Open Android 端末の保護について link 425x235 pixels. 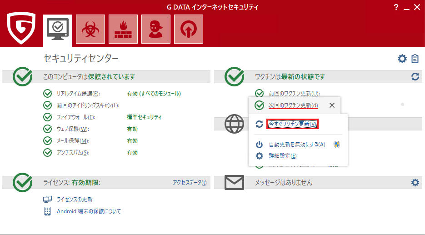[x=89, y=211]
